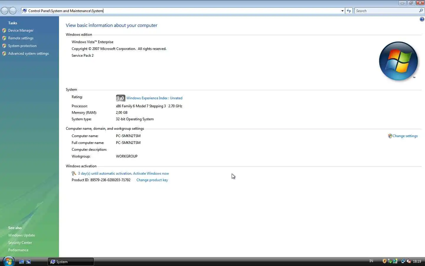Click the '32-bit Operating System' text
The height and width of the screenshot is (266, 425).
135,119
